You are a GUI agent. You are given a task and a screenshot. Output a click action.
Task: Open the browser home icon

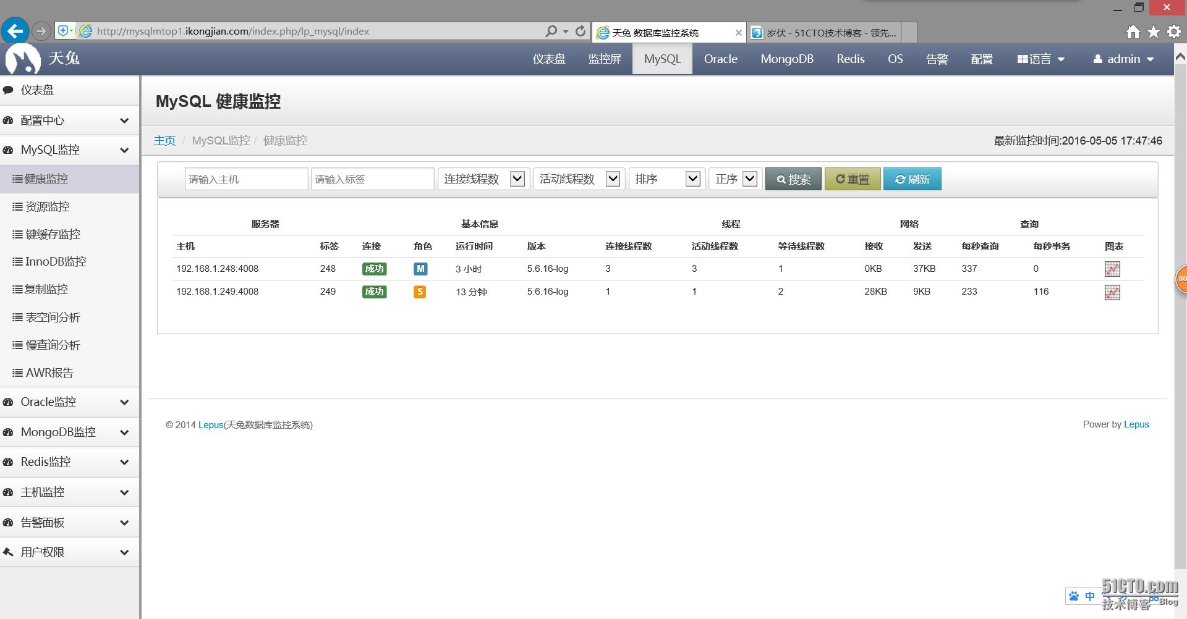[1133, 32]
